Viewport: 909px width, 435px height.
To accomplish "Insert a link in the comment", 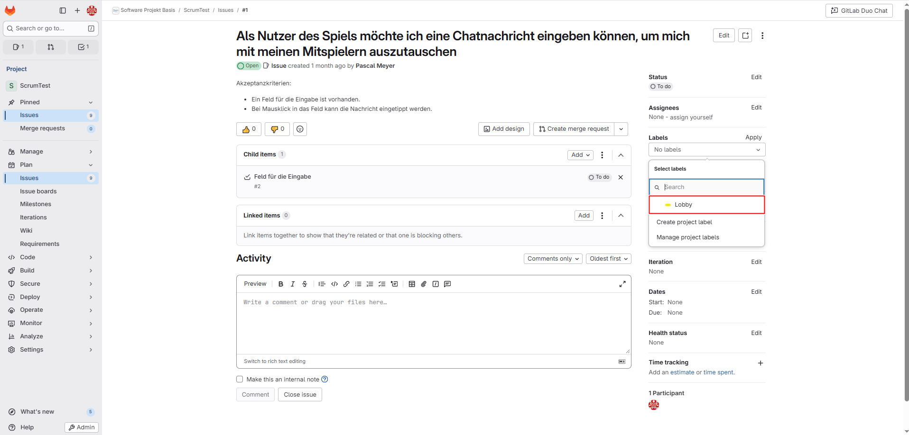I will coord(346,284).
